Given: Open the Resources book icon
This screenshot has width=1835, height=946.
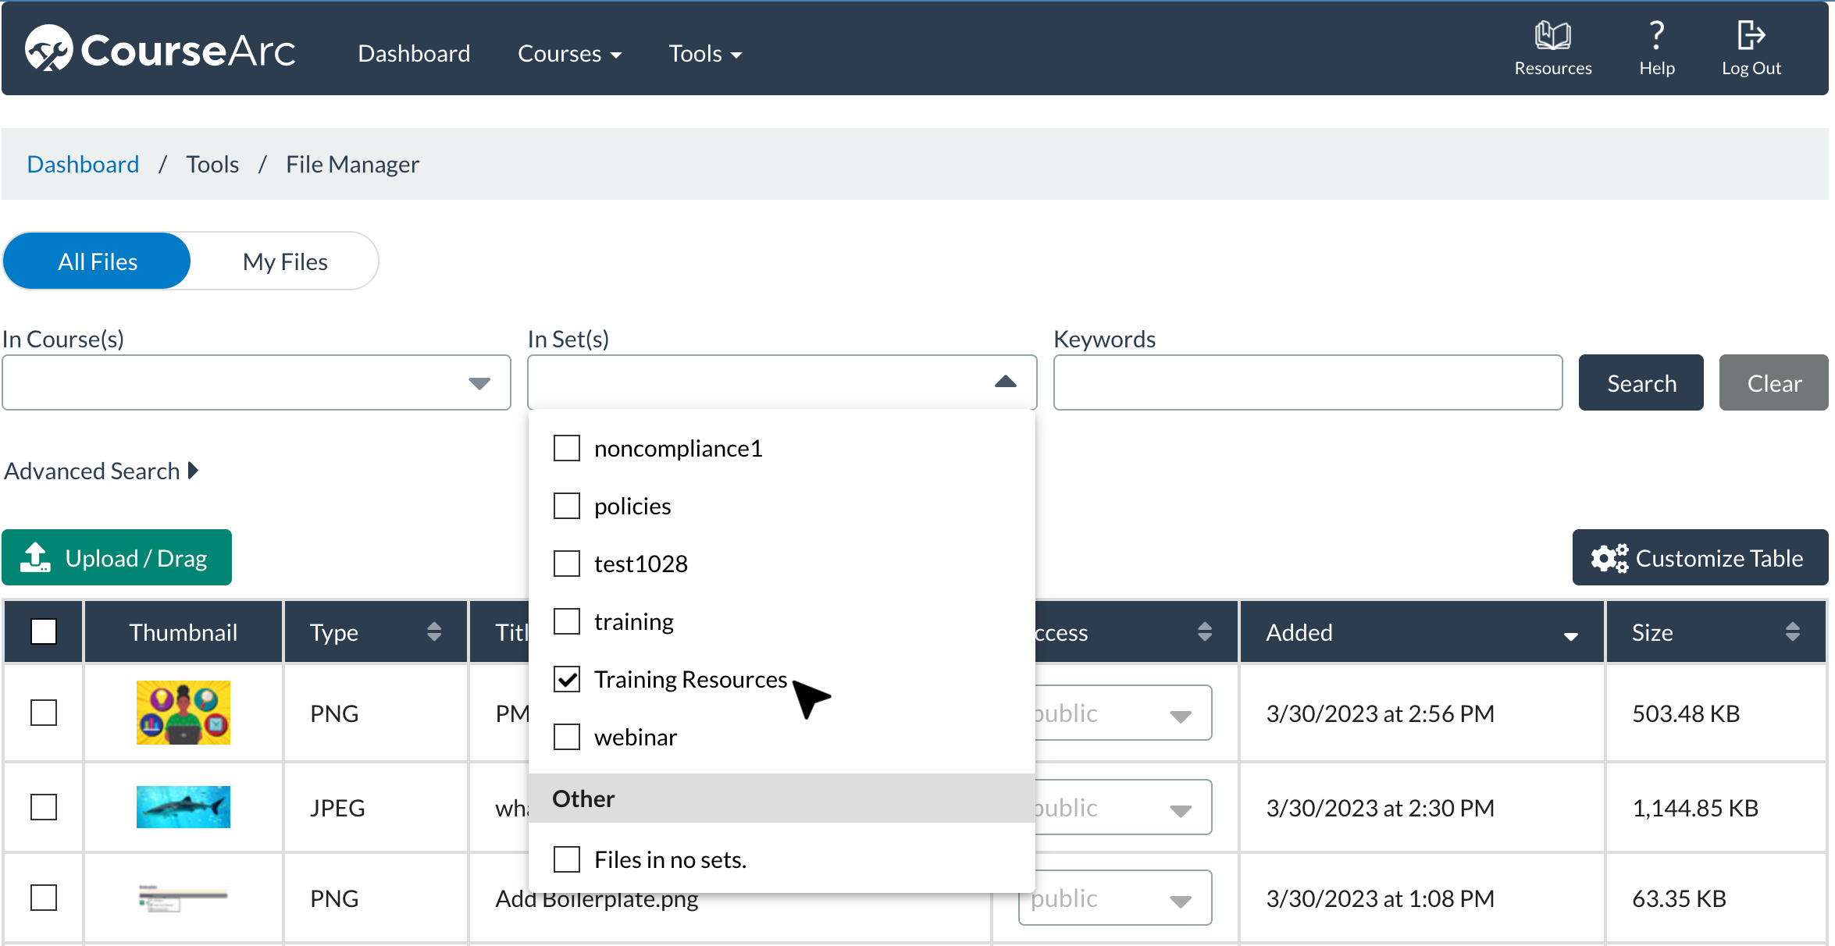Looking at the screenshot, I should click(1552, 36).
